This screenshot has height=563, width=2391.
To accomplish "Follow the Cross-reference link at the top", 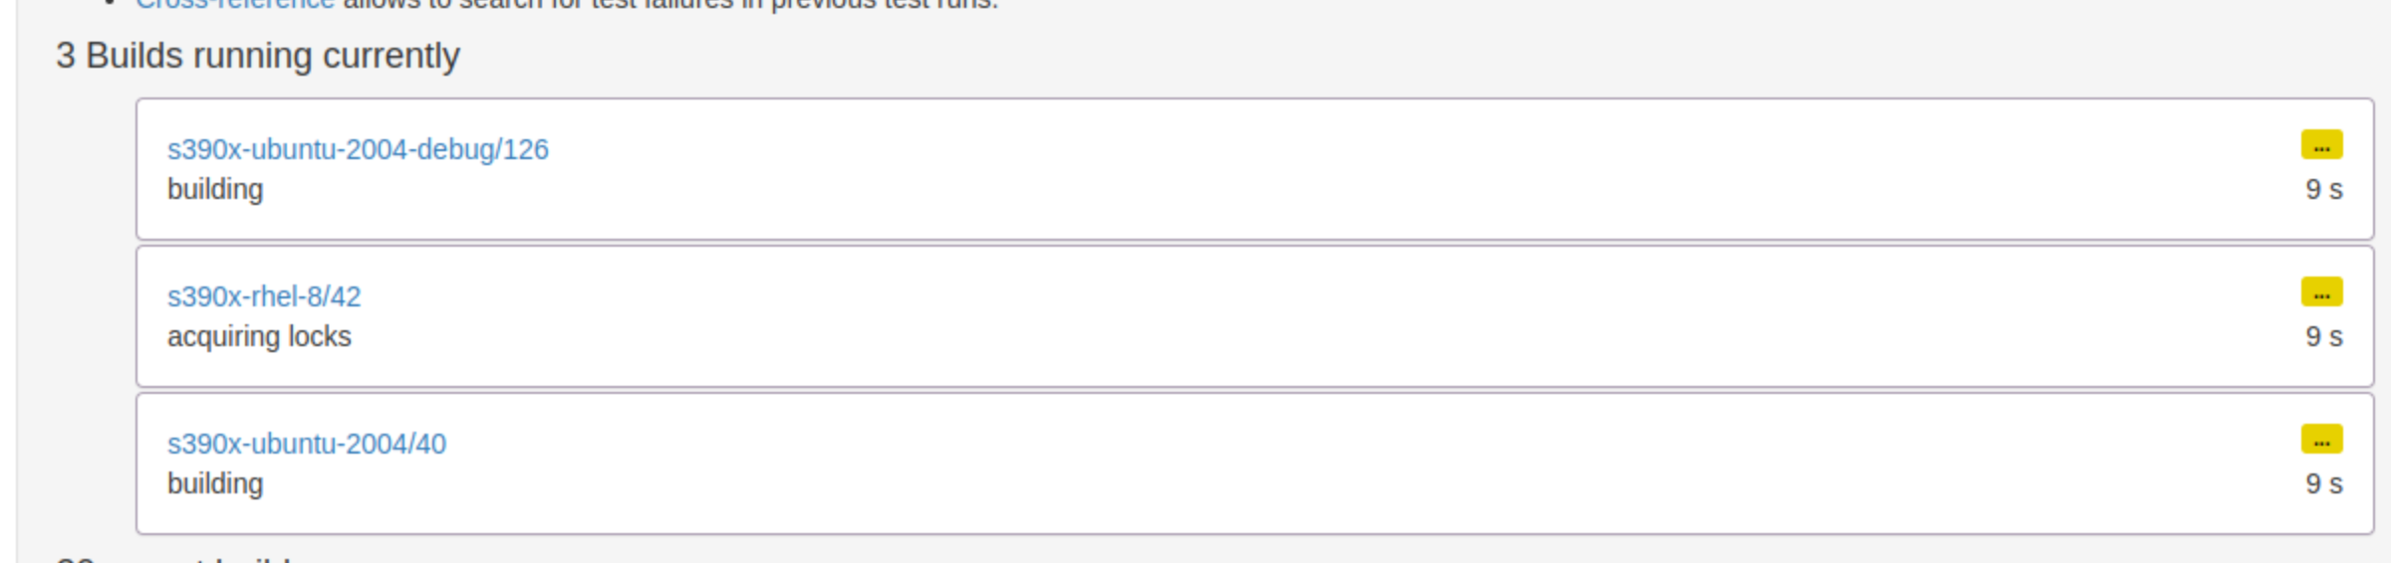I will [235, 4].
